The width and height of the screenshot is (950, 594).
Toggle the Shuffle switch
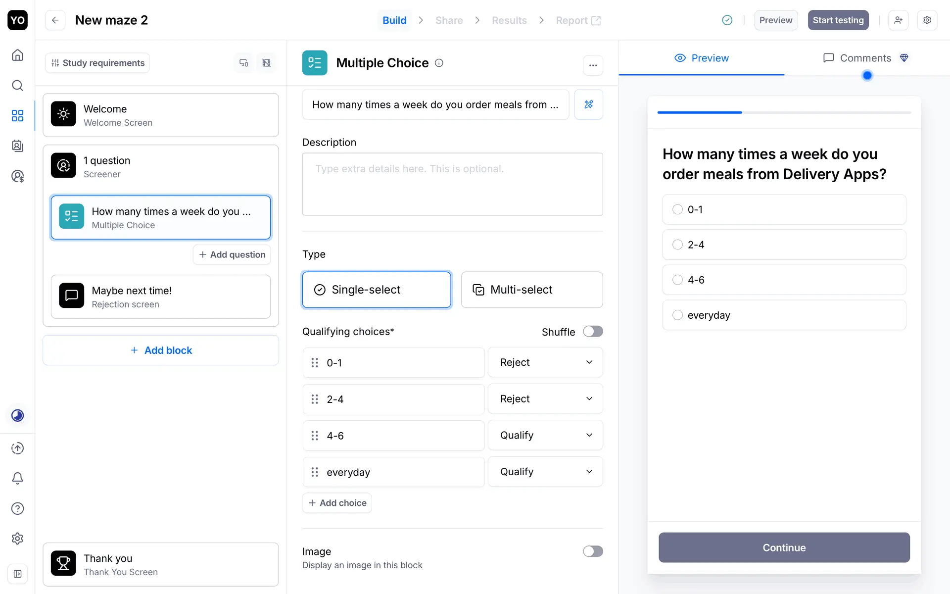pyautogui.click(x=592, y=332)
